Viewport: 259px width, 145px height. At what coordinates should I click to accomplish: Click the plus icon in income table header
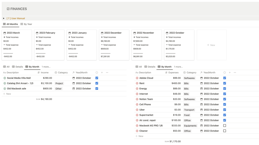[102, 73]
